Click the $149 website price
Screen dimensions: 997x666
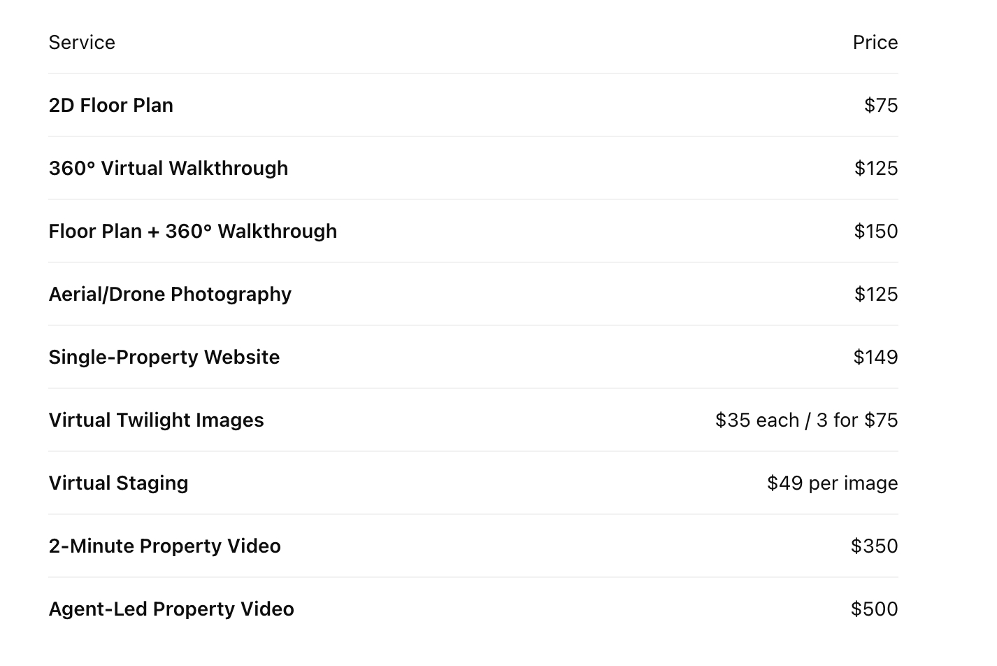pyautogui.click(x=876, y=357)
